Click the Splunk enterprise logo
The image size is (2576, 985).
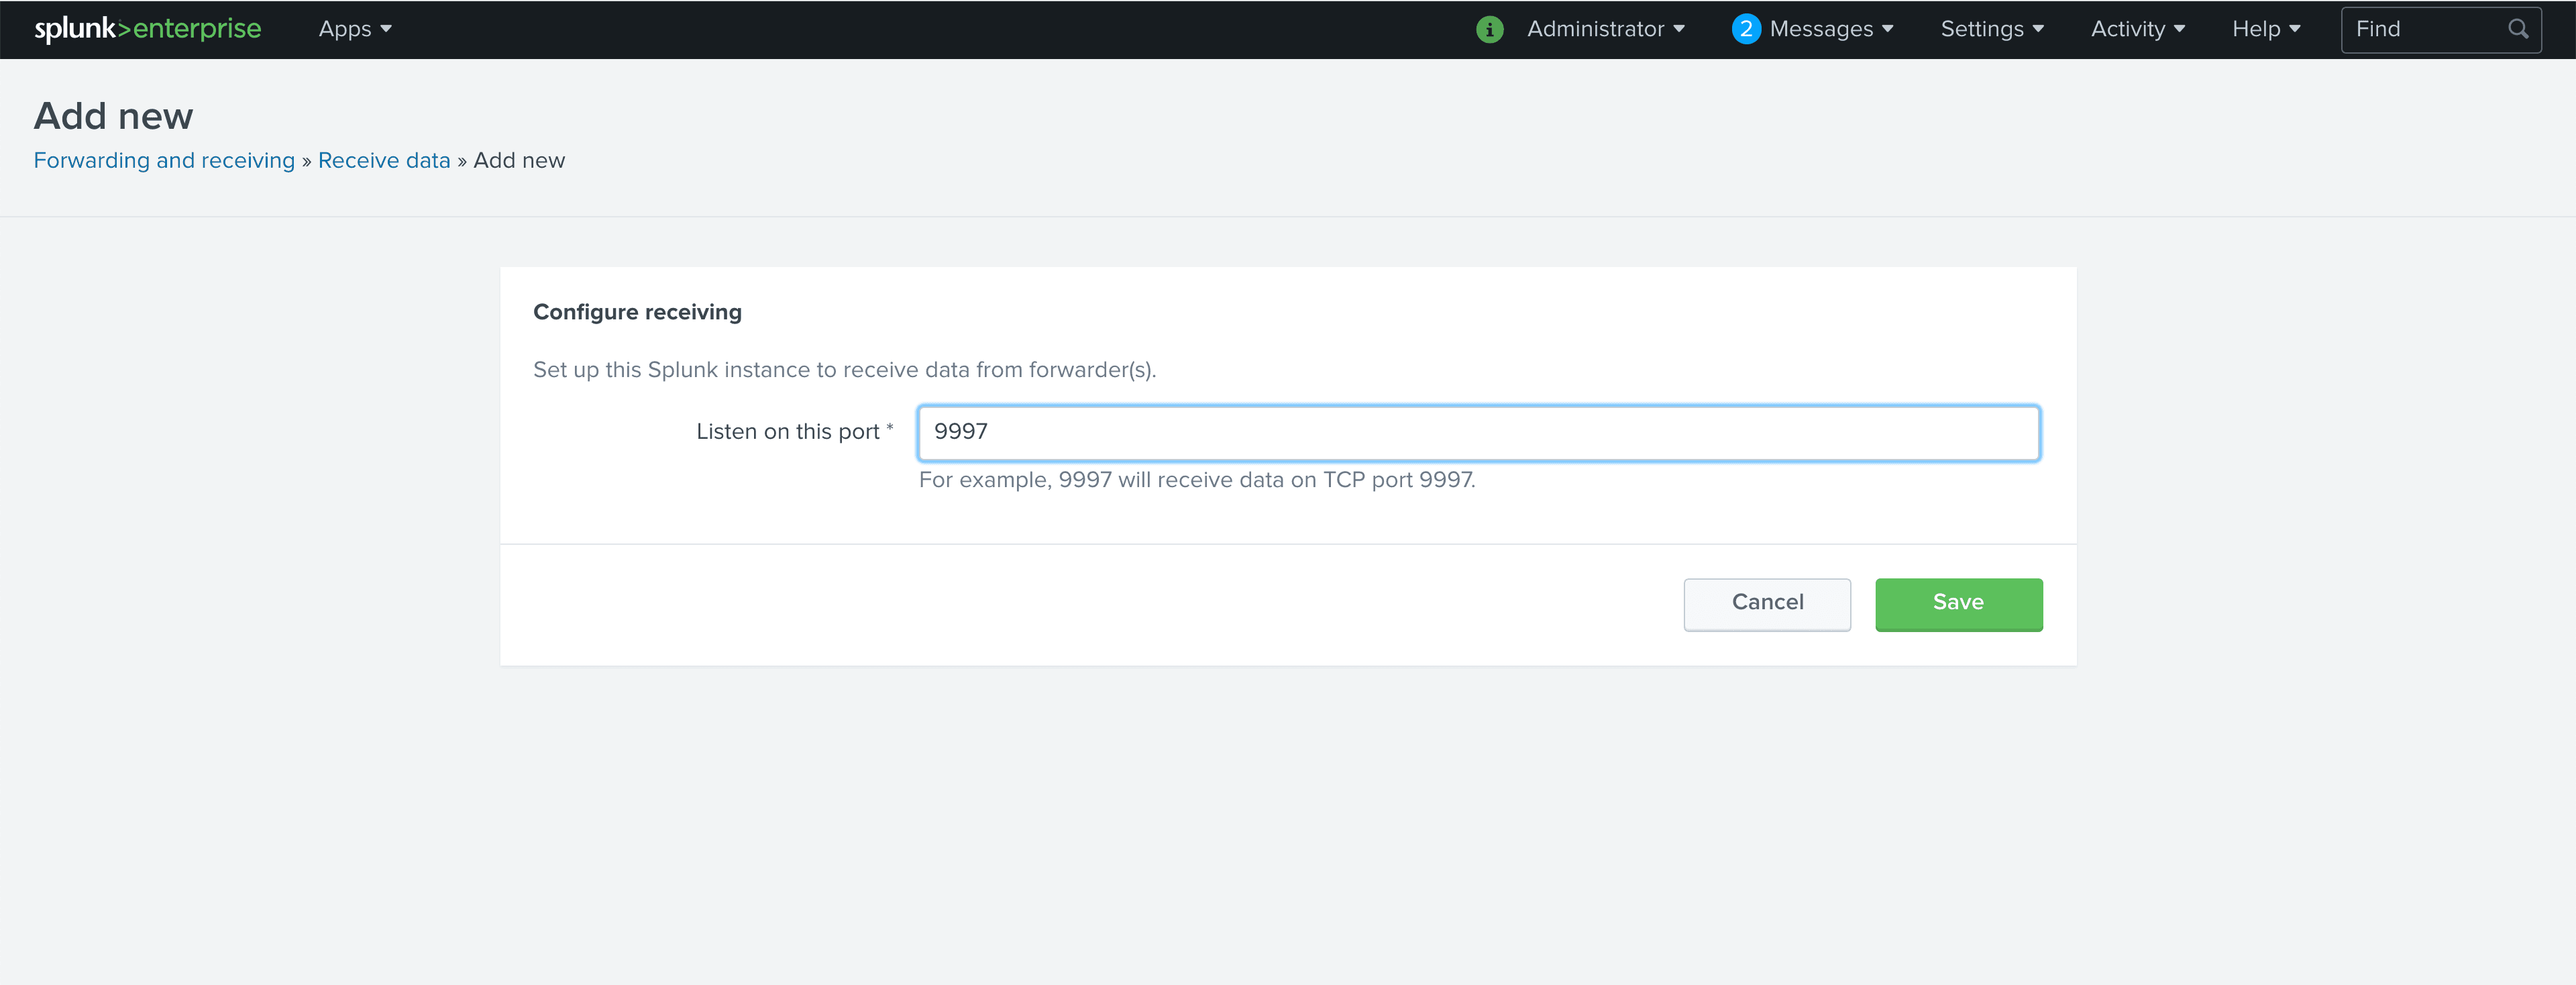point(148,29)
